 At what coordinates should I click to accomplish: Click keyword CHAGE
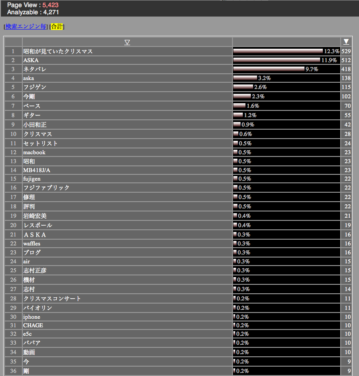(33, 325)
